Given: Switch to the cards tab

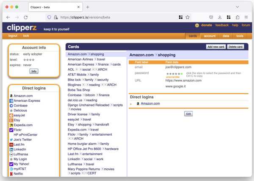Looking at the screenshot, I should (x=193, y=36).
